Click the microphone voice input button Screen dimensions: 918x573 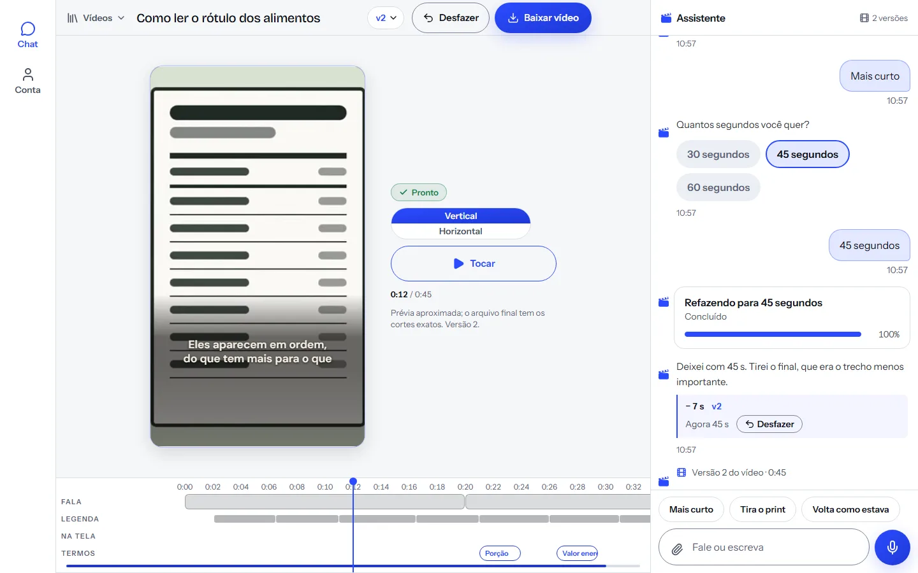click(892, 548)
